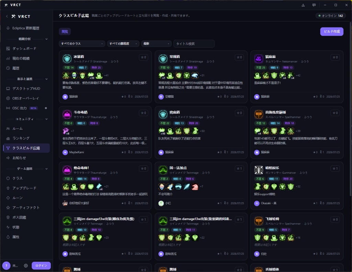
Task: Click the 斗帝毒奶 Thaumaturge class icon
Action: (x=67, y=114)
